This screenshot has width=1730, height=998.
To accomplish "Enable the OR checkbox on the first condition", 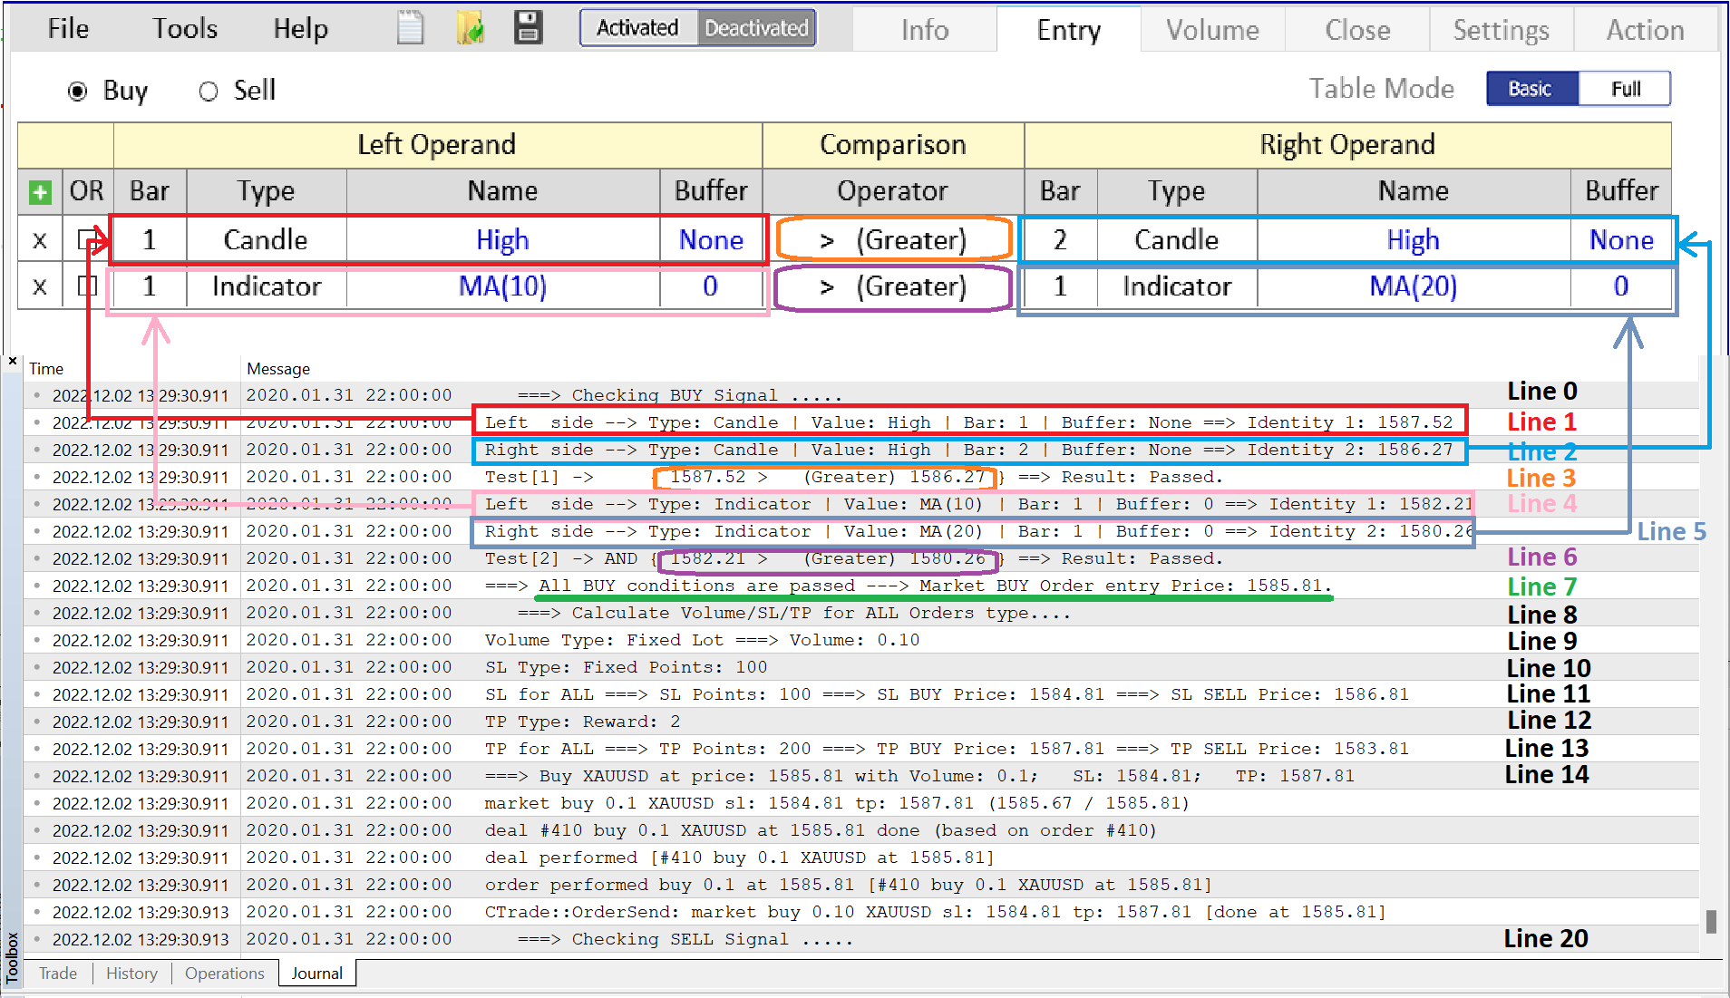I will [85, 237].
